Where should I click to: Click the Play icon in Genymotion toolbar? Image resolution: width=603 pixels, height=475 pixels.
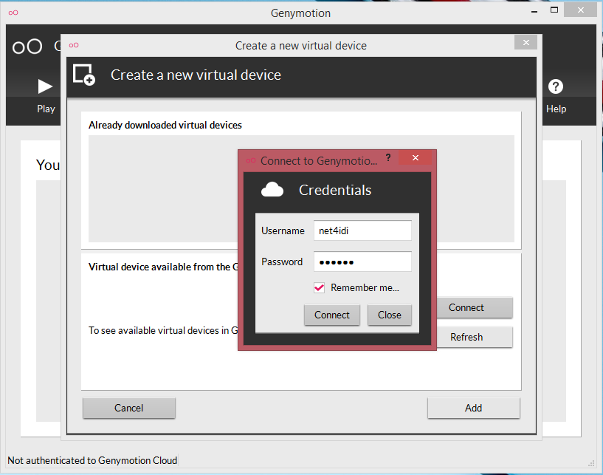point(45,86)
